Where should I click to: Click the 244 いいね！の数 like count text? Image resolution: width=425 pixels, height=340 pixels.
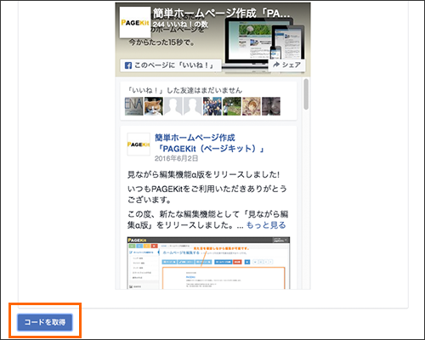click(x=180, y=25)
